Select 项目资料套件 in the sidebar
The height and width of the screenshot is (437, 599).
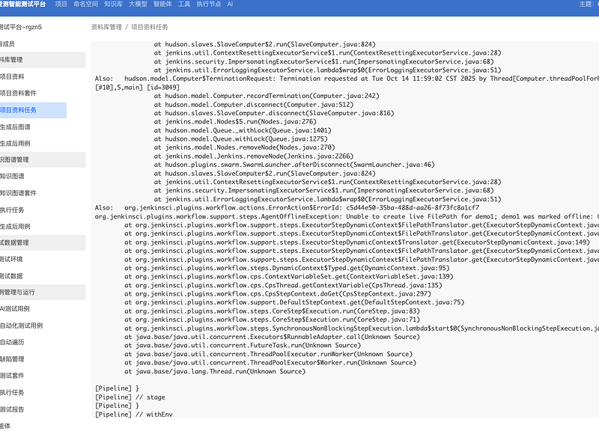(19, 93)
